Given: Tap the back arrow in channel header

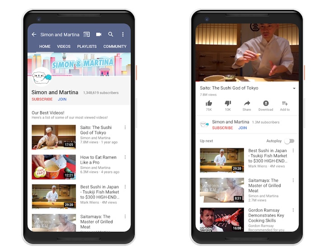Looking at the screenshot, I should point(34,34).
